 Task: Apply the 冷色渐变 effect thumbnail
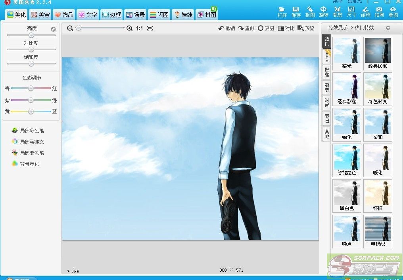pyautogui.click(x=378, y=89)
